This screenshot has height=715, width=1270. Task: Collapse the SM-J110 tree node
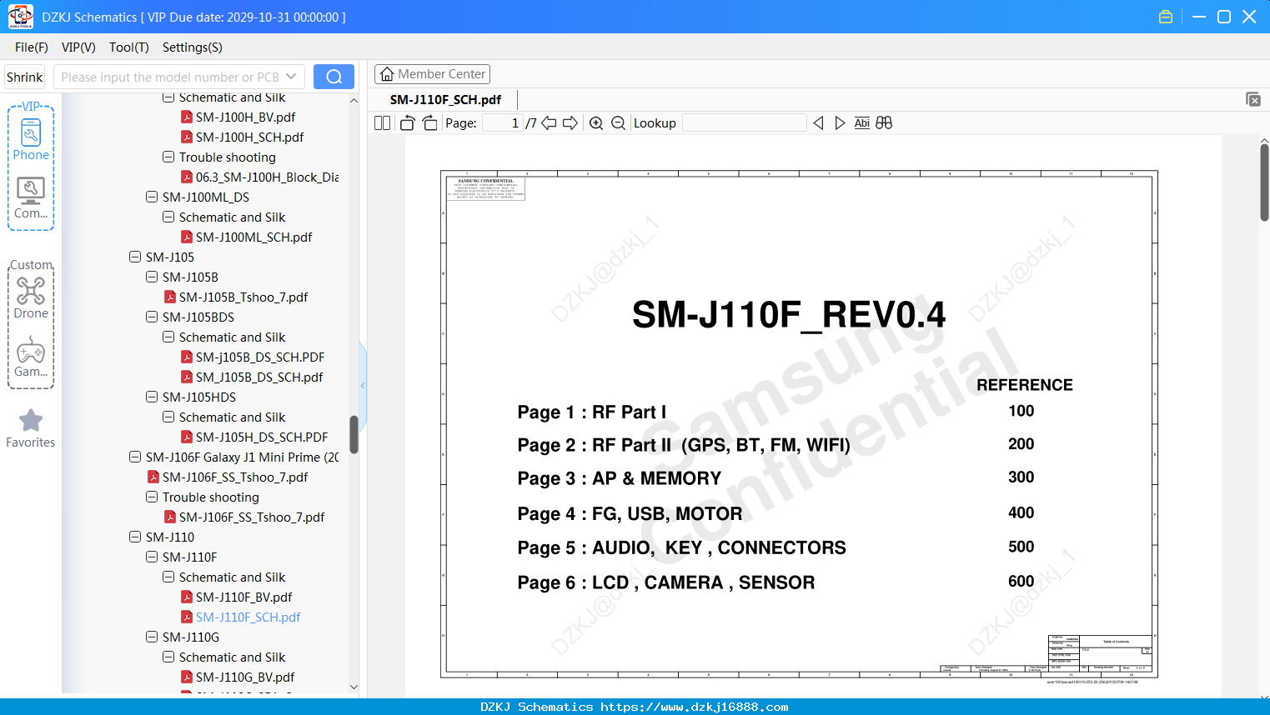[135, 537]
